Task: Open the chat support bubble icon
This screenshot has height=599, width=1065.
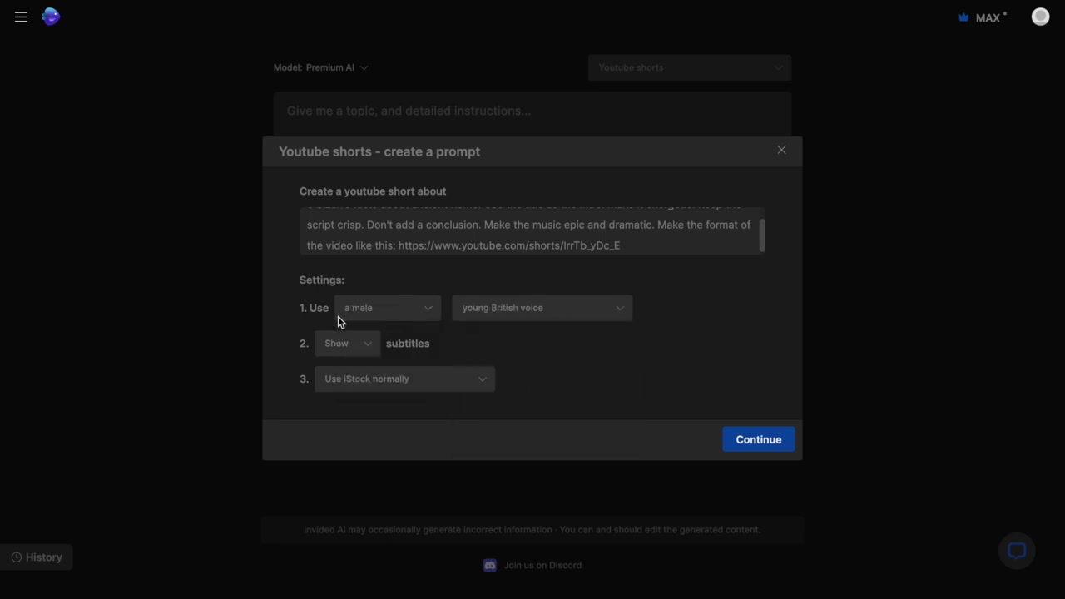Action: click(1016, 551)
